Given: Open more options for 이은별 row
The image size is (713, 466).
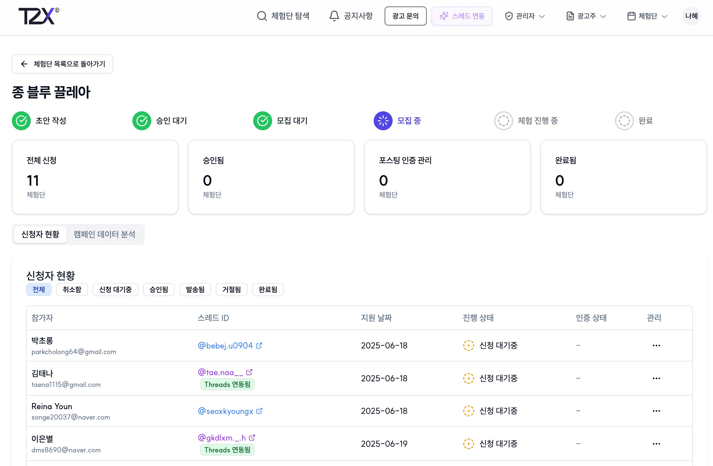Looking at the screenshot, I should [656, 444].
